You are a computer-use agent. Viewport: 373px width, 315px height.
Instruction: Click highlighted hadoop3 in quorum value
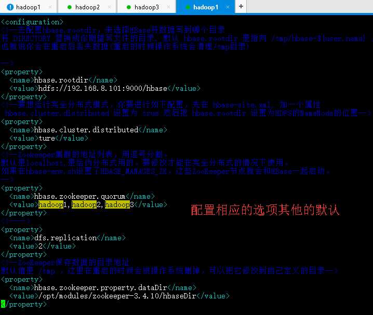pos(119,204)
